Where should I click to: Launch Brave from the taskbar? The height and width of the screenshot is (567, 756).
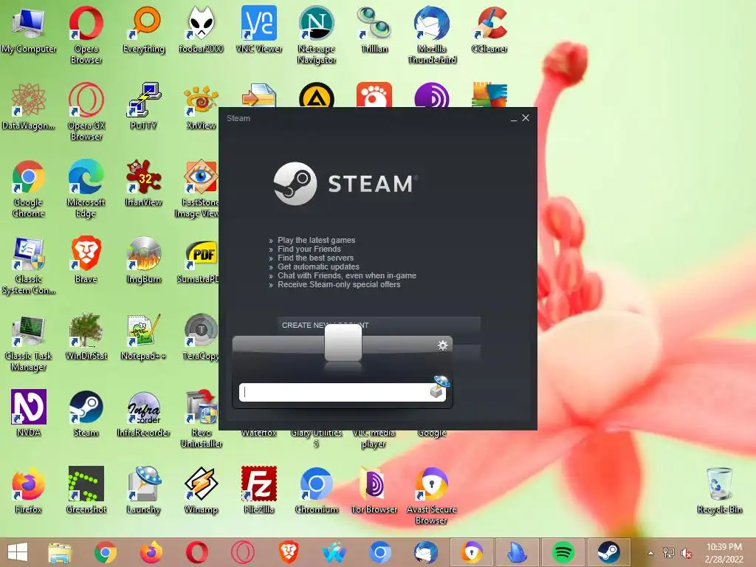pyautogui.click(x=289, y=552)
